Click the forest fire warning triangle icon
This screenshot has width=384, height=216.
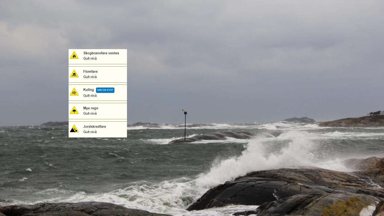click(x=74, y=56)
